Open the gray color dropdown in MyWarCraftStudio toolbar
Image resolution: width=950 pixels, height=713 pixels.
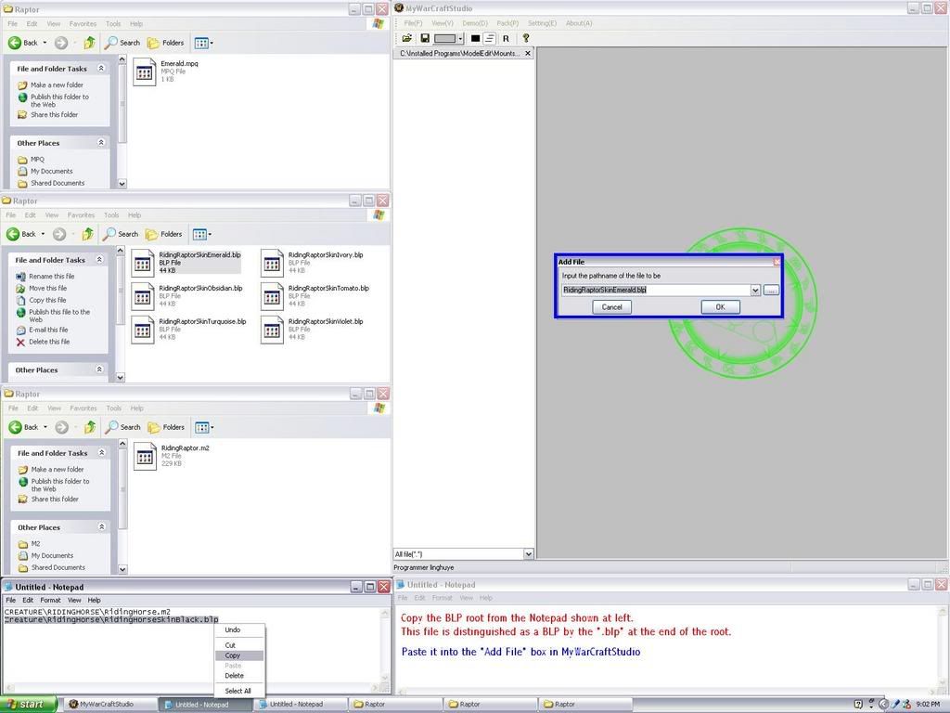click(x=460, y=39)
